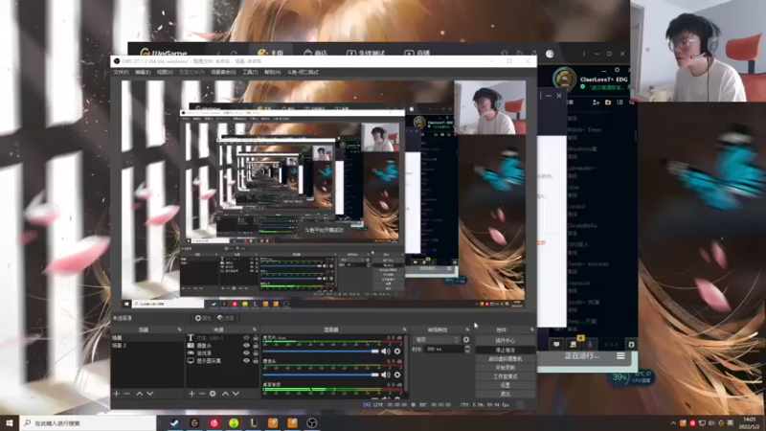Move the selected source down

pos(236,394)
